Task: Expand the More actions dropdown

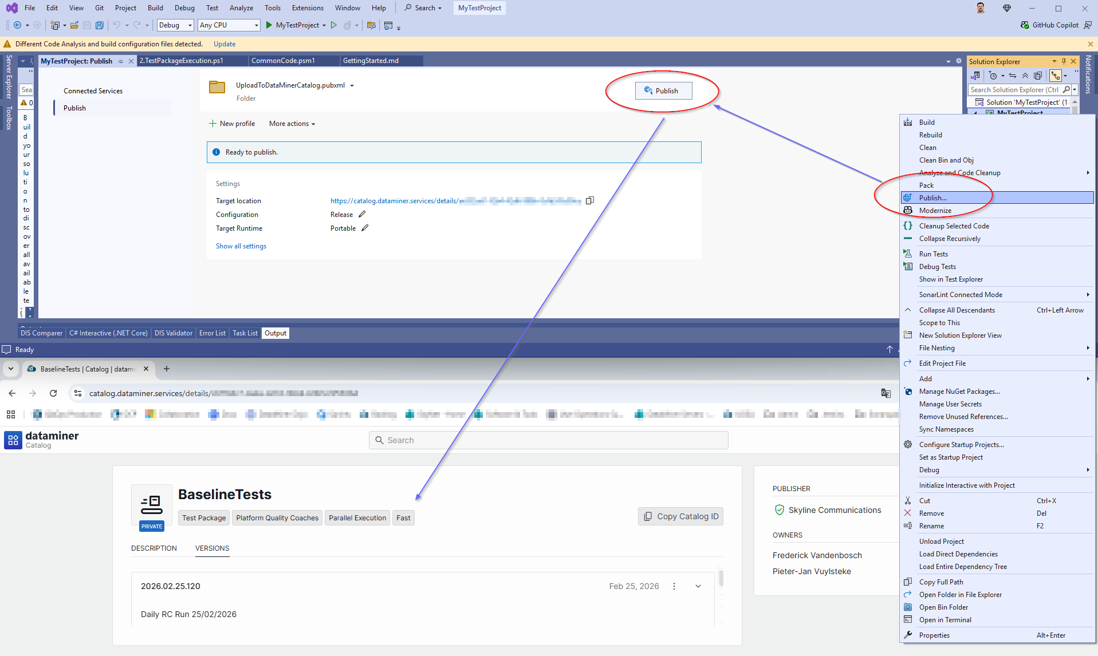Action: (291, 123)
